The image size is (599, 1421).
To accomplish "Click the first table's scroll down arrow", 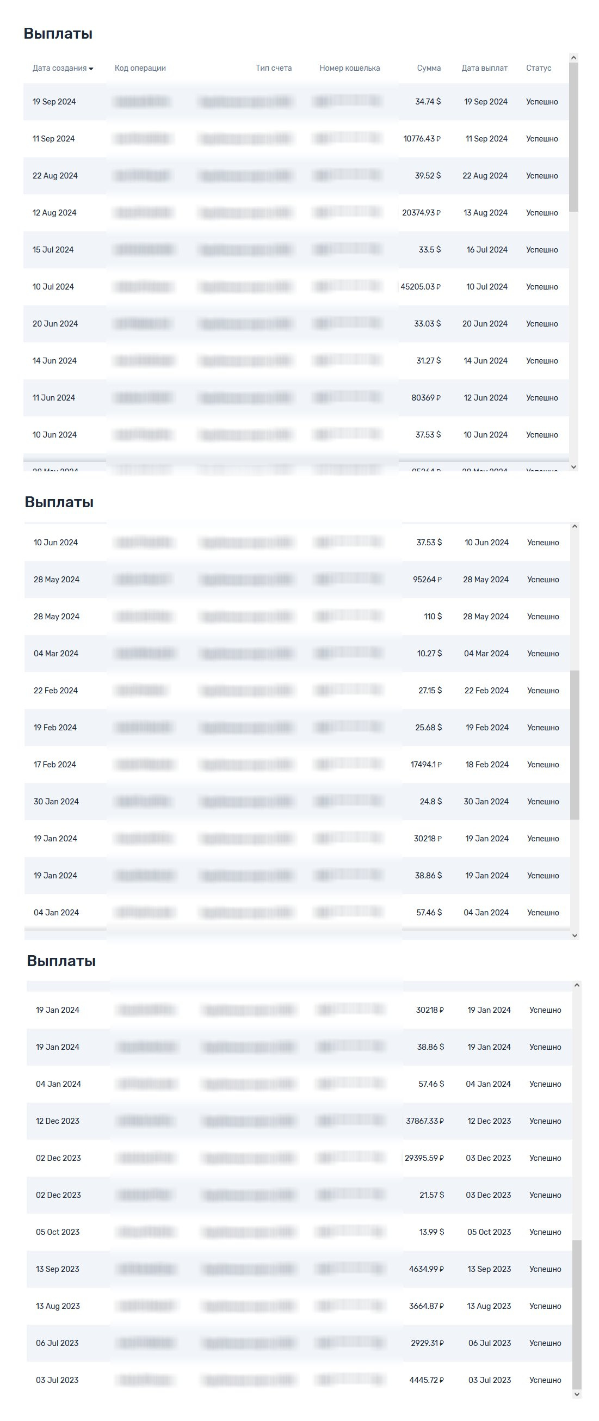I will tap(573, 466).
